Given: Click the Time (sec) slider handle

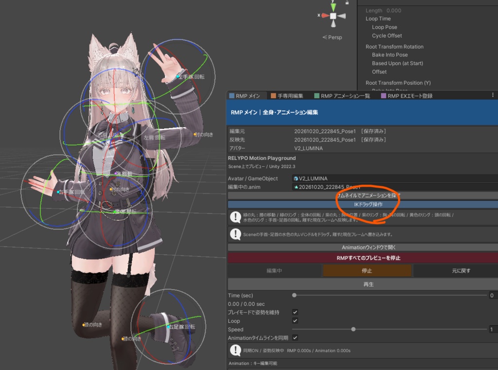Looking at the screenshot, I should (x=294, y=295).
